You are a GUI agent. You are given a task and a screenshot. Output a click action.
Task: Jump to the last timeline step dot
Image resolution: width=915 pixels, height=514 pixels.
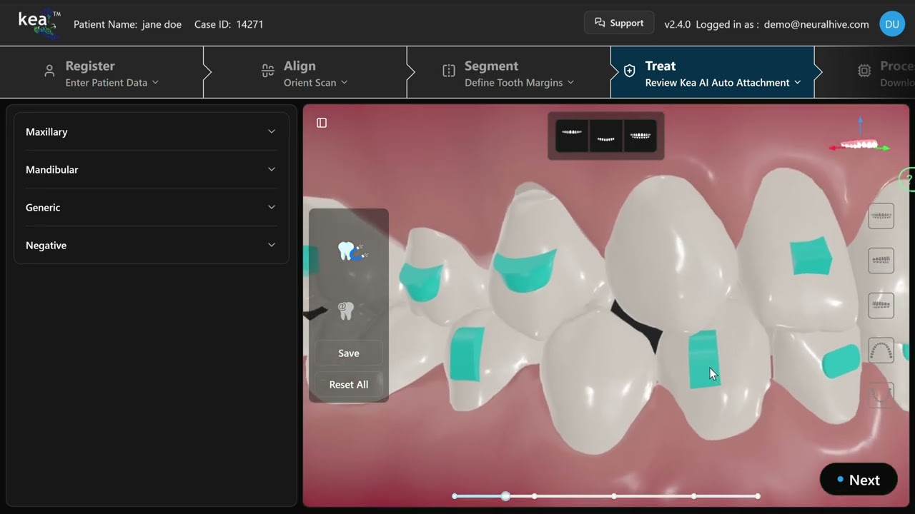pos(758,496)
